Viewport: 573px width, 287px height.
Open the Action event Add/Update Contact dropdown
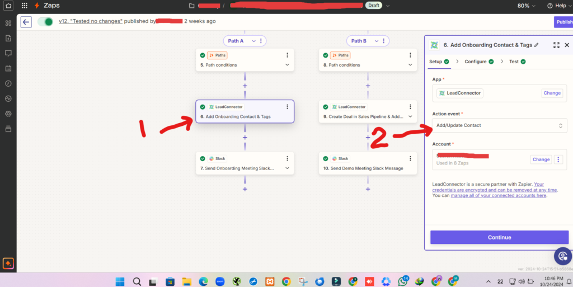500,125
